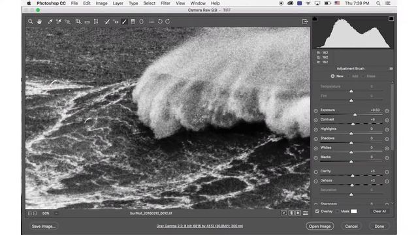Click the Cancel button
This screenshot has height=235, width=418.
point(351,227)
